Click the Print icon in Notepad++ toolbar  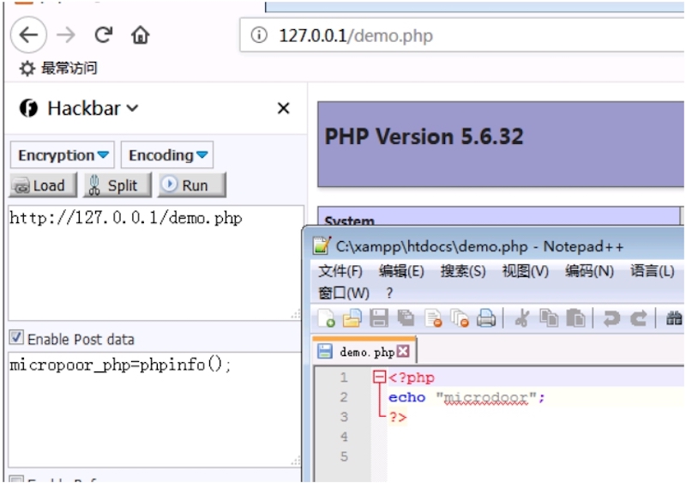tap(486, 319)
